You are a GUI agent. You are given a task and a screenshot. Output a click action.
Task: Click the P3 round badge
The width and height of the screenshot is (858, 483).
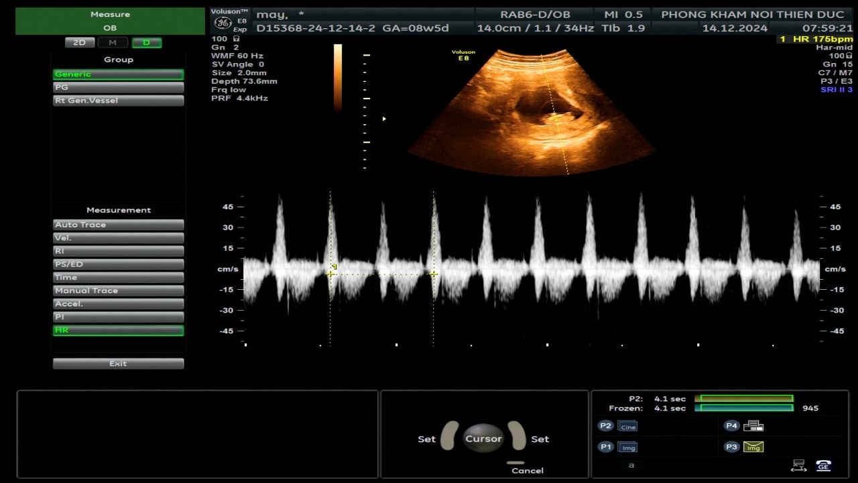[x=731, y=447]
